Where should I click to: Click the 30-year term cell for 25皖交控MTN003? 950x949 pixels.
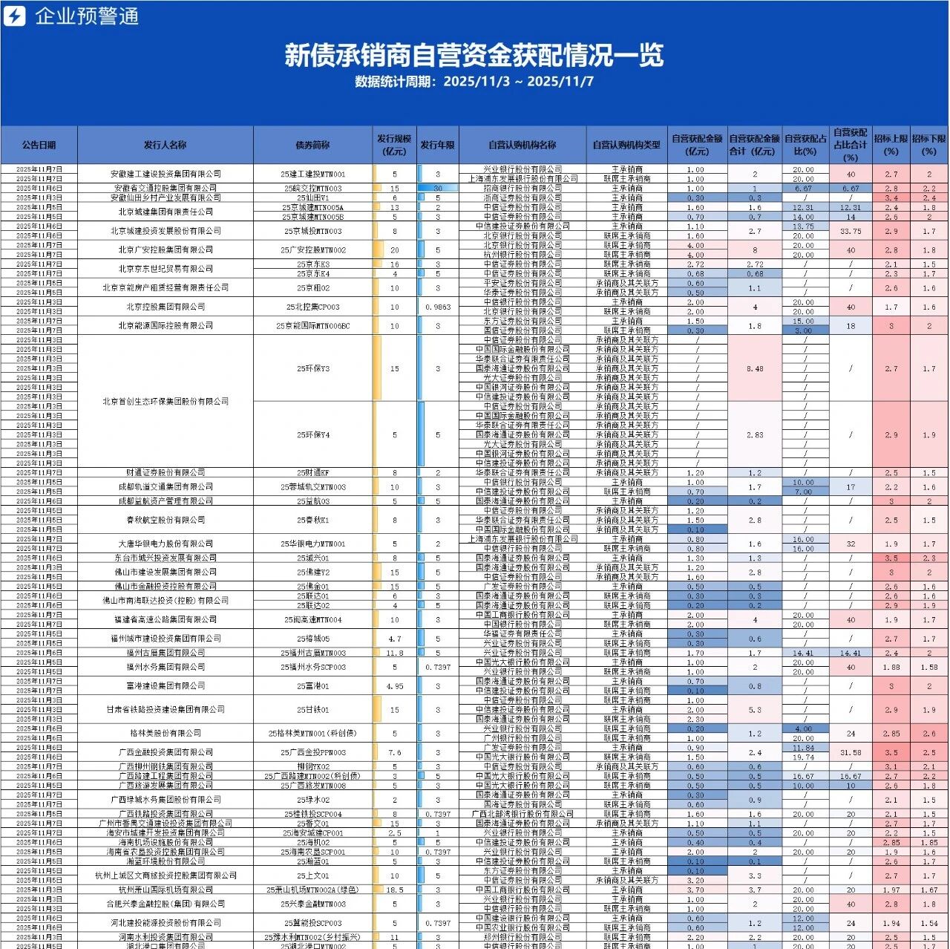[438, 189]
